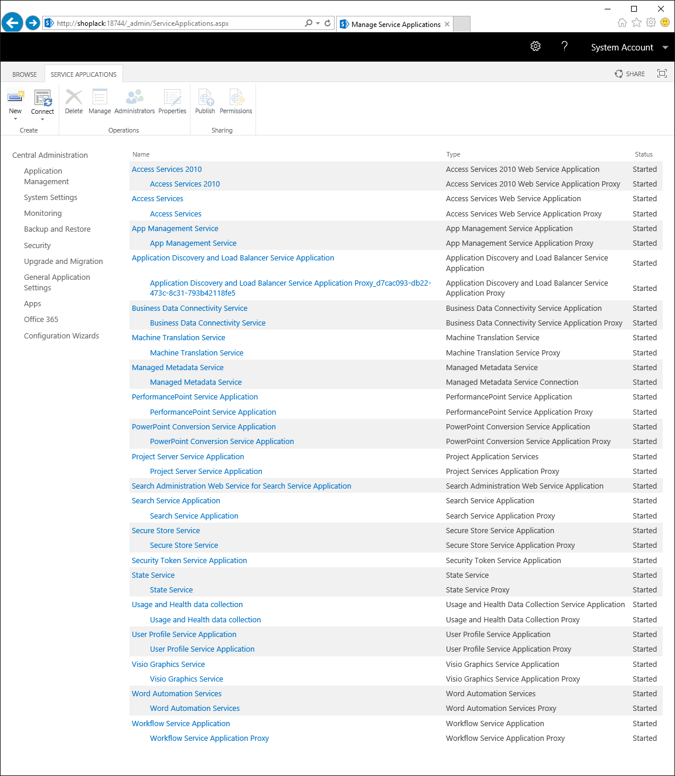Screen dimensions: 675x776
Task: Open browser Favorites star icon
Action: point(637,22)
